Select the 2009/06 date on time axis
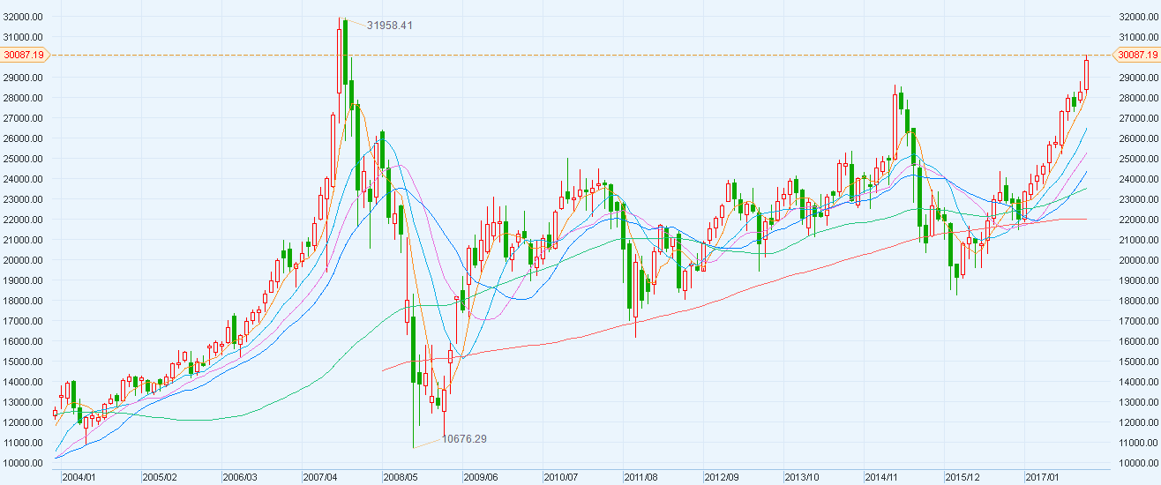 tap(482, 477)
